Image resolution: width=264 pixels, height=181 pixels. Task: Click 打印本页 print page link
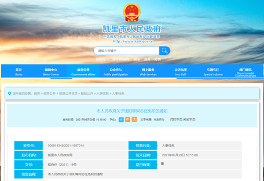click(176, 119)
